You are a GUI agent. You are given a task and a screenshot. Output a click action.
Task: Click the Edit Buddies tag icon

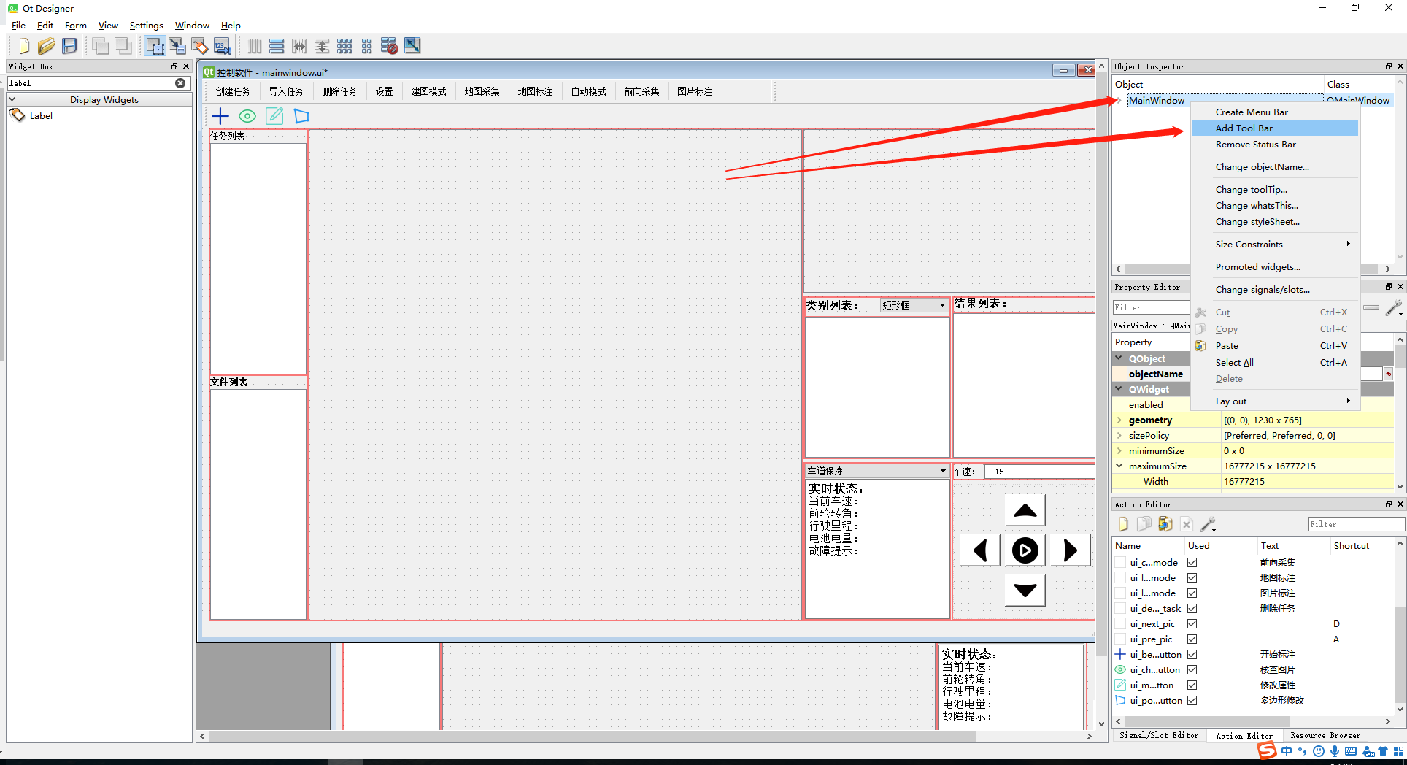coord(199,45)
